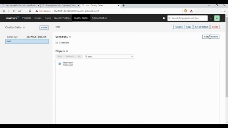
Task: Go to browser home page
Action: pos(20,11)
